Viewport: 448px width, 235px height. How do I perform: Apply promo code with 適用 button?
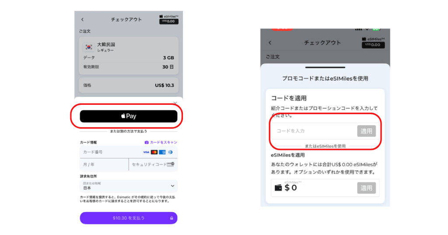pos(366,131)
